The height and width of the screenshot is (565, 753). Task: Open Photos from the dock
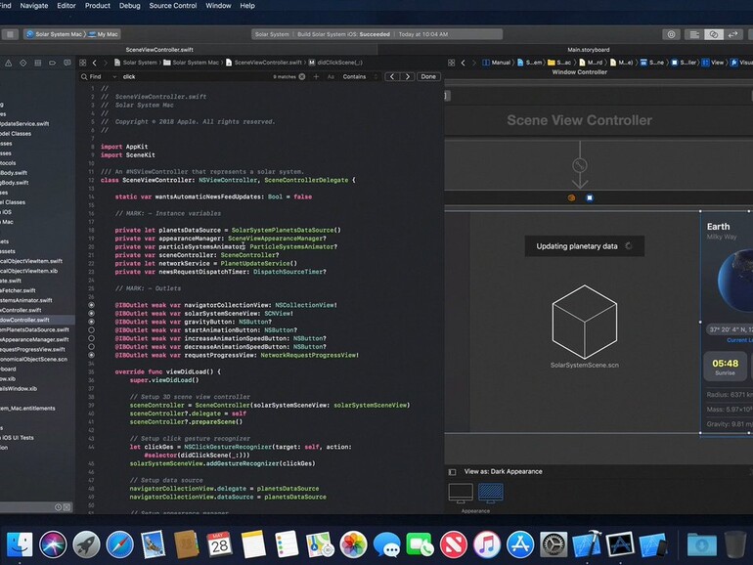pyautogui.click(x=353, y=544)
